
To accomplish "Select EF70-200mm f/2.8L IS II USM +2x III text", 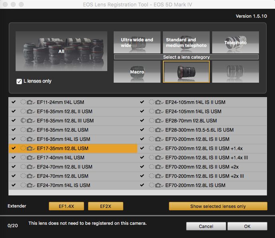I will pos(205,176).
